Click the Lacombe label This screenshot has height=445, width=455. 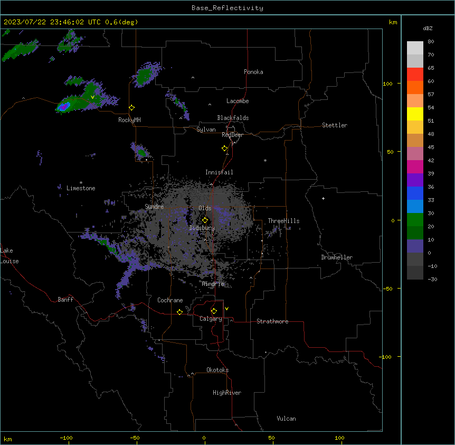tap(238, 101)
